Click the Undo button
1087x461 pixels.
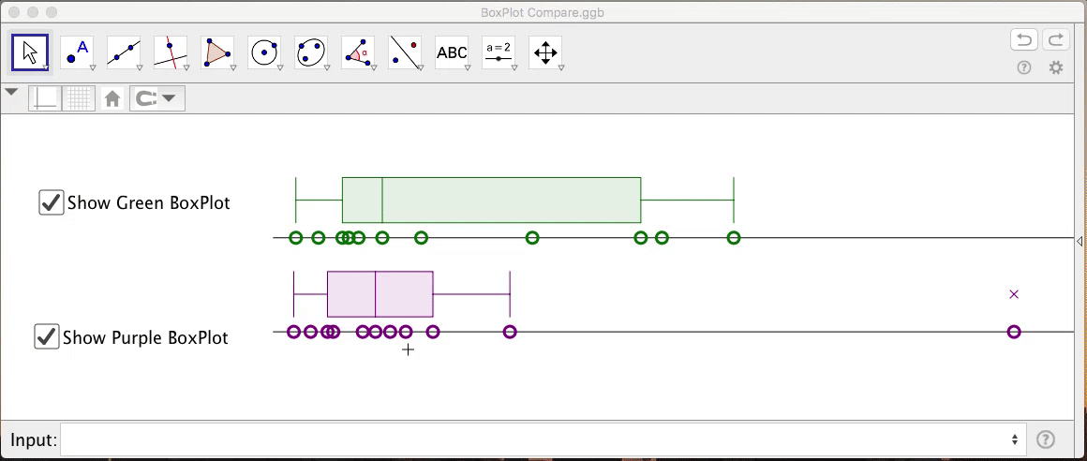[x=1024, y=40]
